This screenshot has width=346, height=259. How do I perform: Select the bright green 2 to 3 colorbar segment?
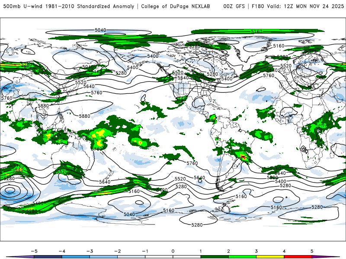[243, 257]
